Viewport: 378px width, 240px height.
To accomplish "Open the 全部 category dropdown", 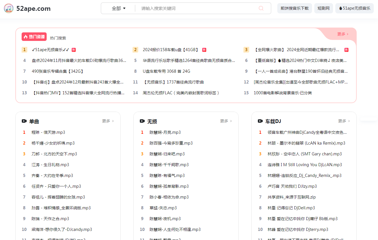I will [x=119, y=8].
